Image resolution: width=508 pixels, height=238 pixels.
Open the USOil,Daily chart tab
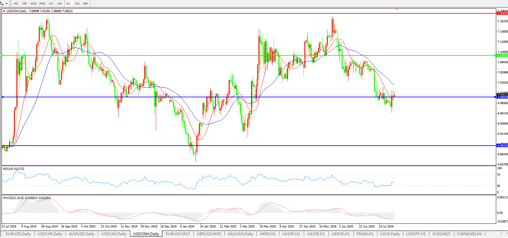click(390, 234)
